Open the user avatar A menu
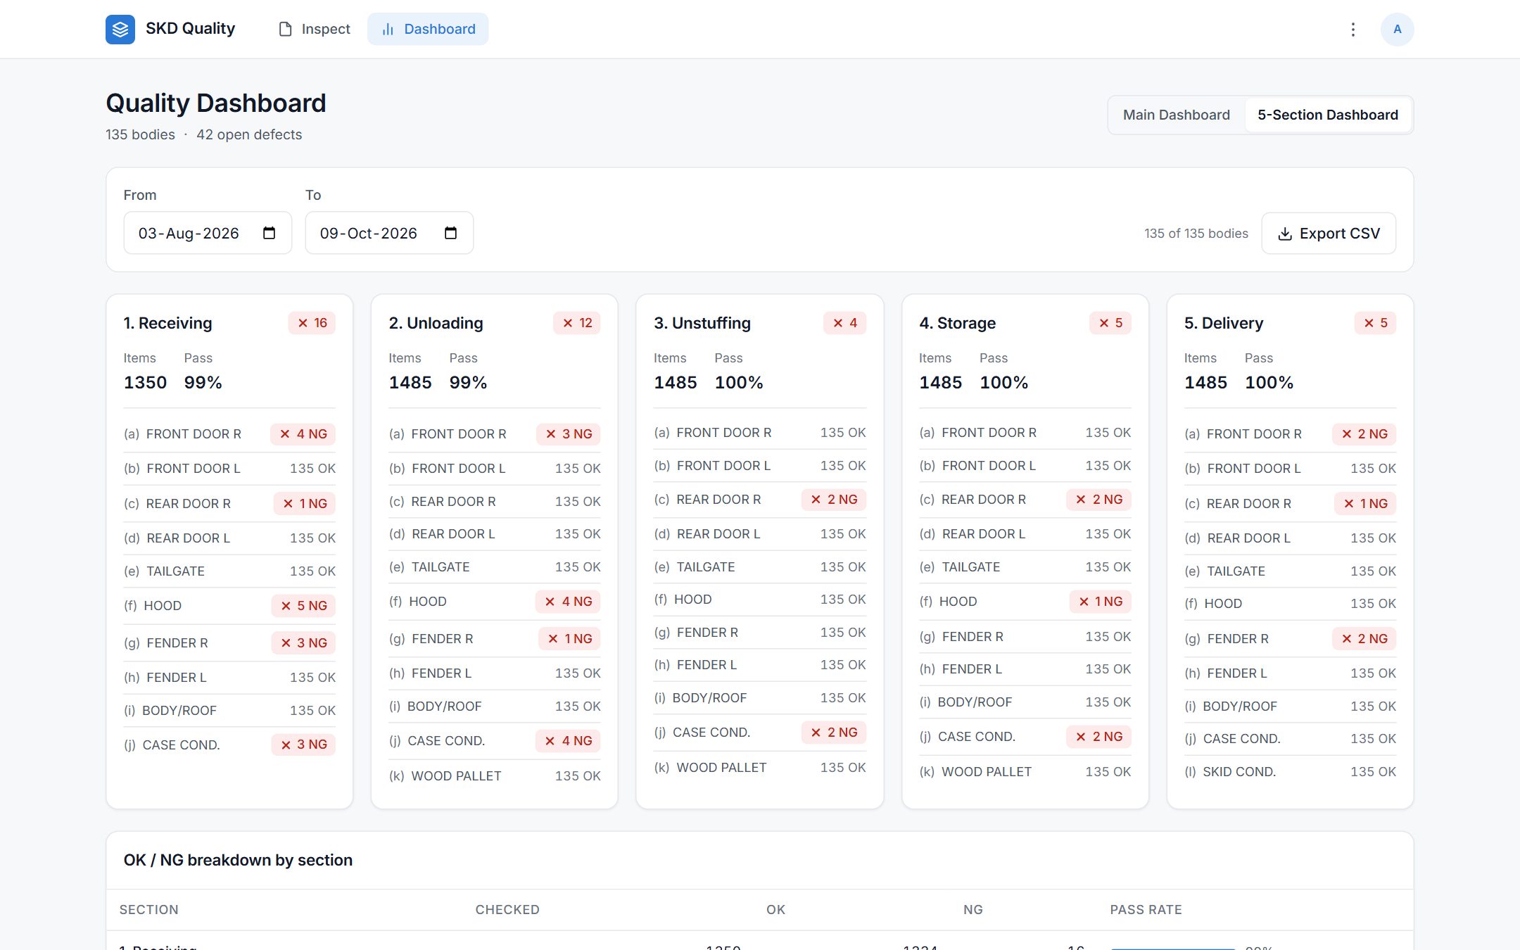The image size is (1520, 950). point(1397,29)
